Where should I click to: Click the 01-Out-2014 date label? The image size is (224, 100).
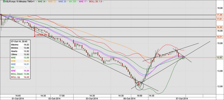[x=18, y=98]
